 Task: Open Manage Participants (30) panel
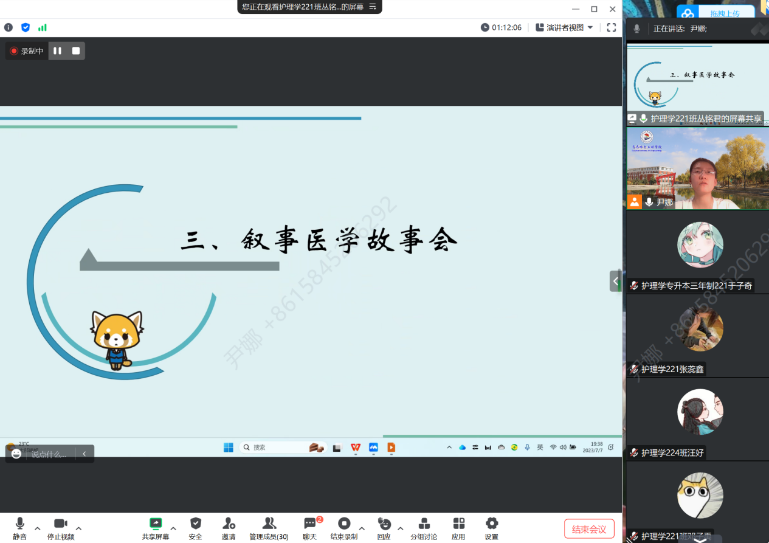coord(269,524)
